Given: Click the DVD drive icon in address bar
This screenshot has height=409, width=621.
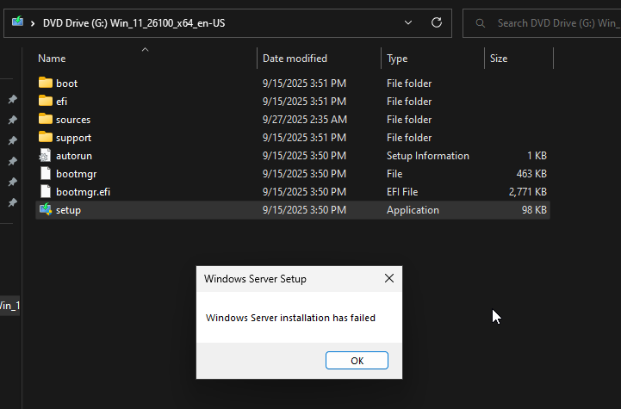Looking at the screenshot, I should [17, 22].
